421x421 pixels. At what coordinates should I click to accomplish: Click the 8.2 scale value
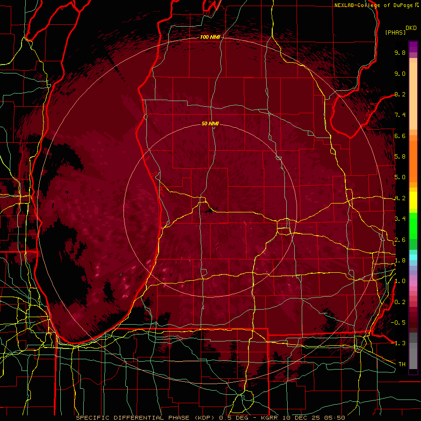400,94
